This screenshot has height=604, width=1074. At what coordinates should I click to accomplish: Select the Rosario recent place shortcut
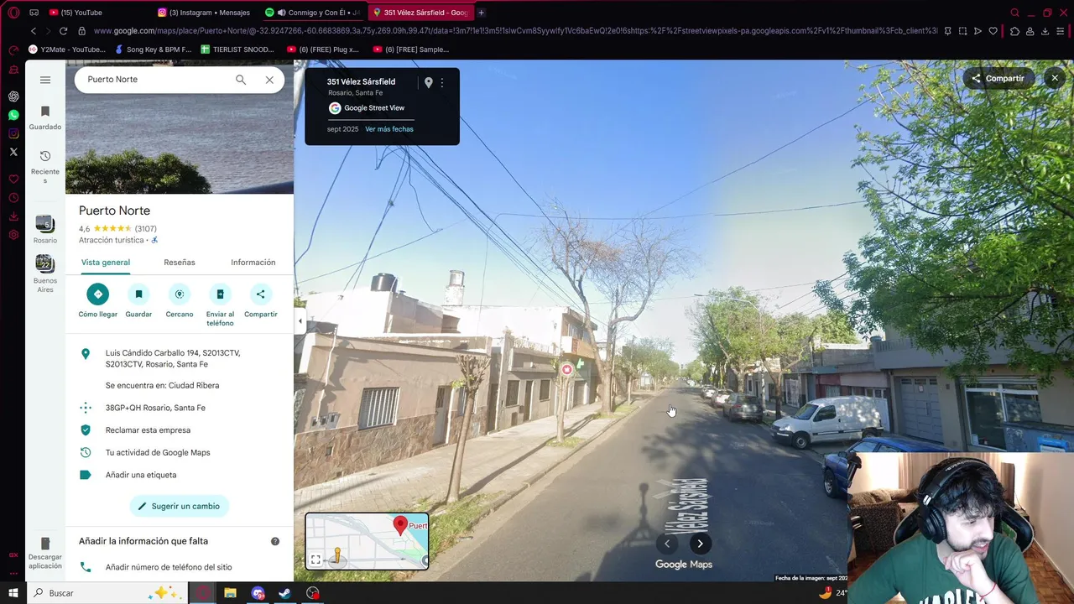coord(45,229)
